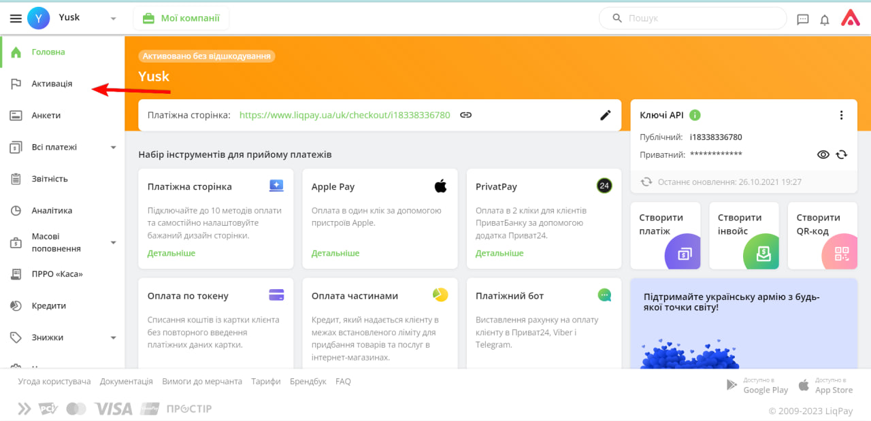This screenshot has height=421, width=871.
Task: Click the Звітність clipboard icon
Action: point(16,179)
